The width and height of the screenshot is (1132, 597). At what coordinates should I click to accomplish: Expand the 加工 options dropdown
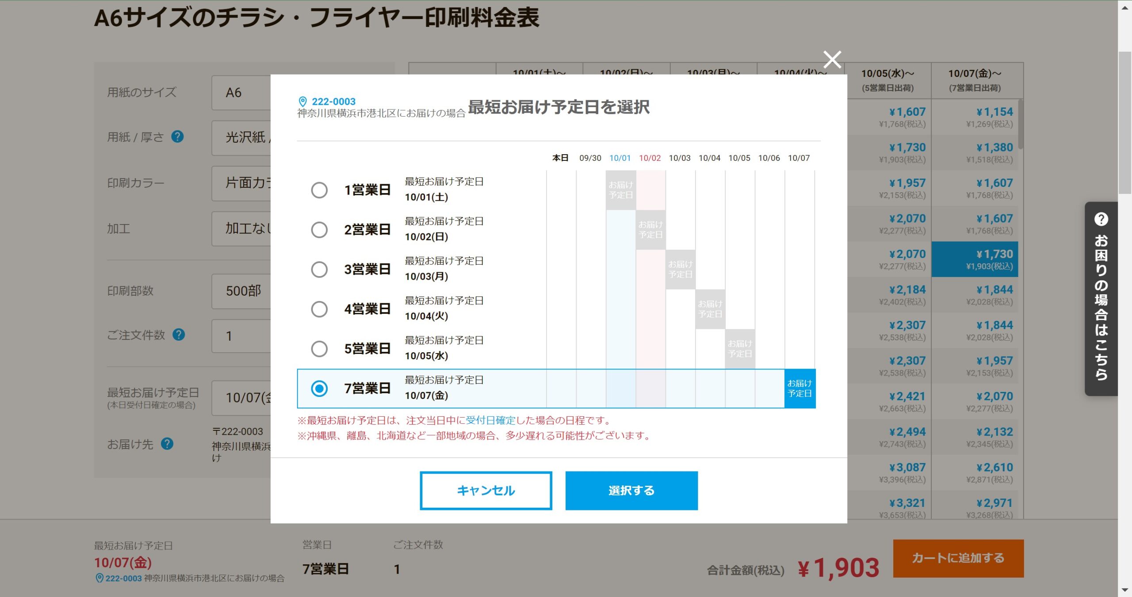point(241,228)
